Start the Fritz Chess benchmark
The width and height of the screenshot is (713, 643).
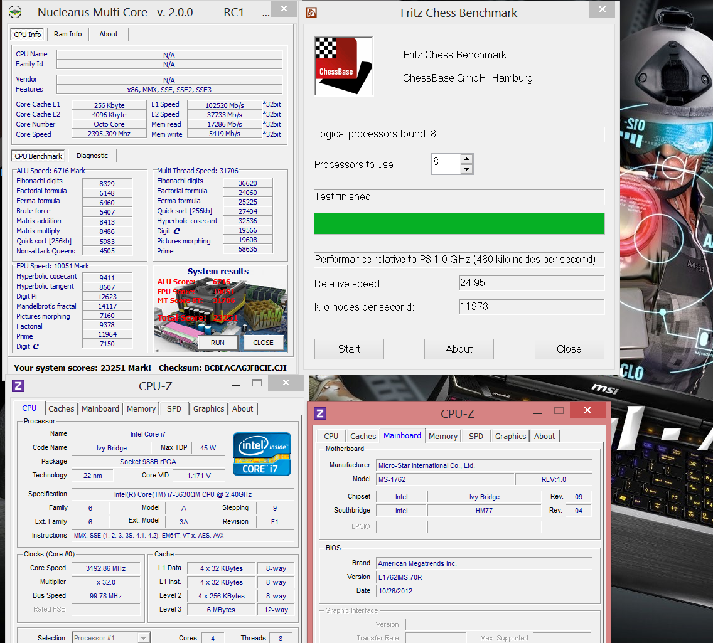[x=349, y=349]
